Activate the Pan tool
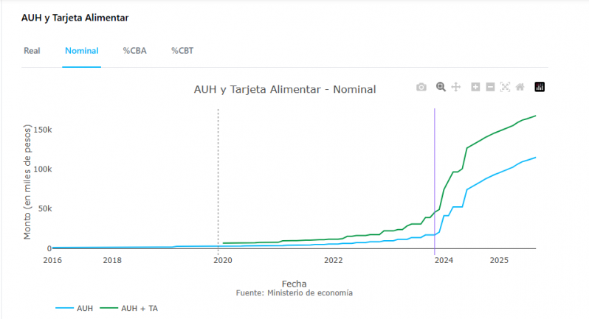This screenshot has width=589, height=319. coord(456,87)
